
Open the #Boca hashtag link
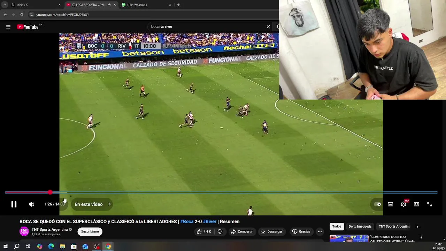[x=187, y=222]
